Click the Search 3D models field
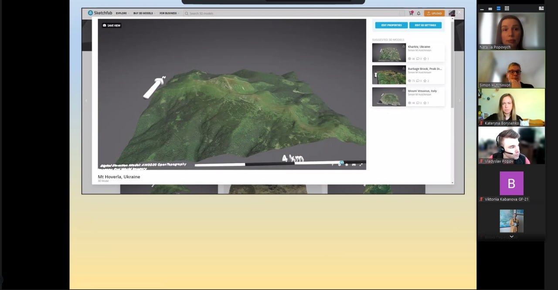 point(292,14)
